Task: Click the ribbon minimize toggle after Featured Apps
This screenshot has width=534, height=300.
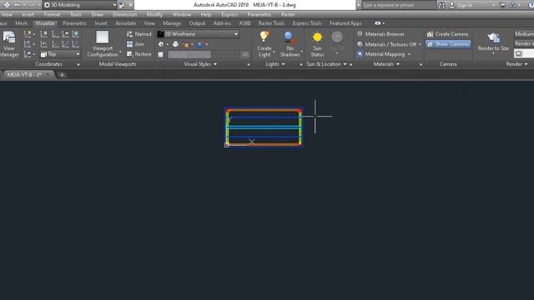Action: pyautogui.click(x=378, y=23)
